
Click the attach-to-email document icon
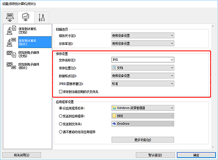11,54
